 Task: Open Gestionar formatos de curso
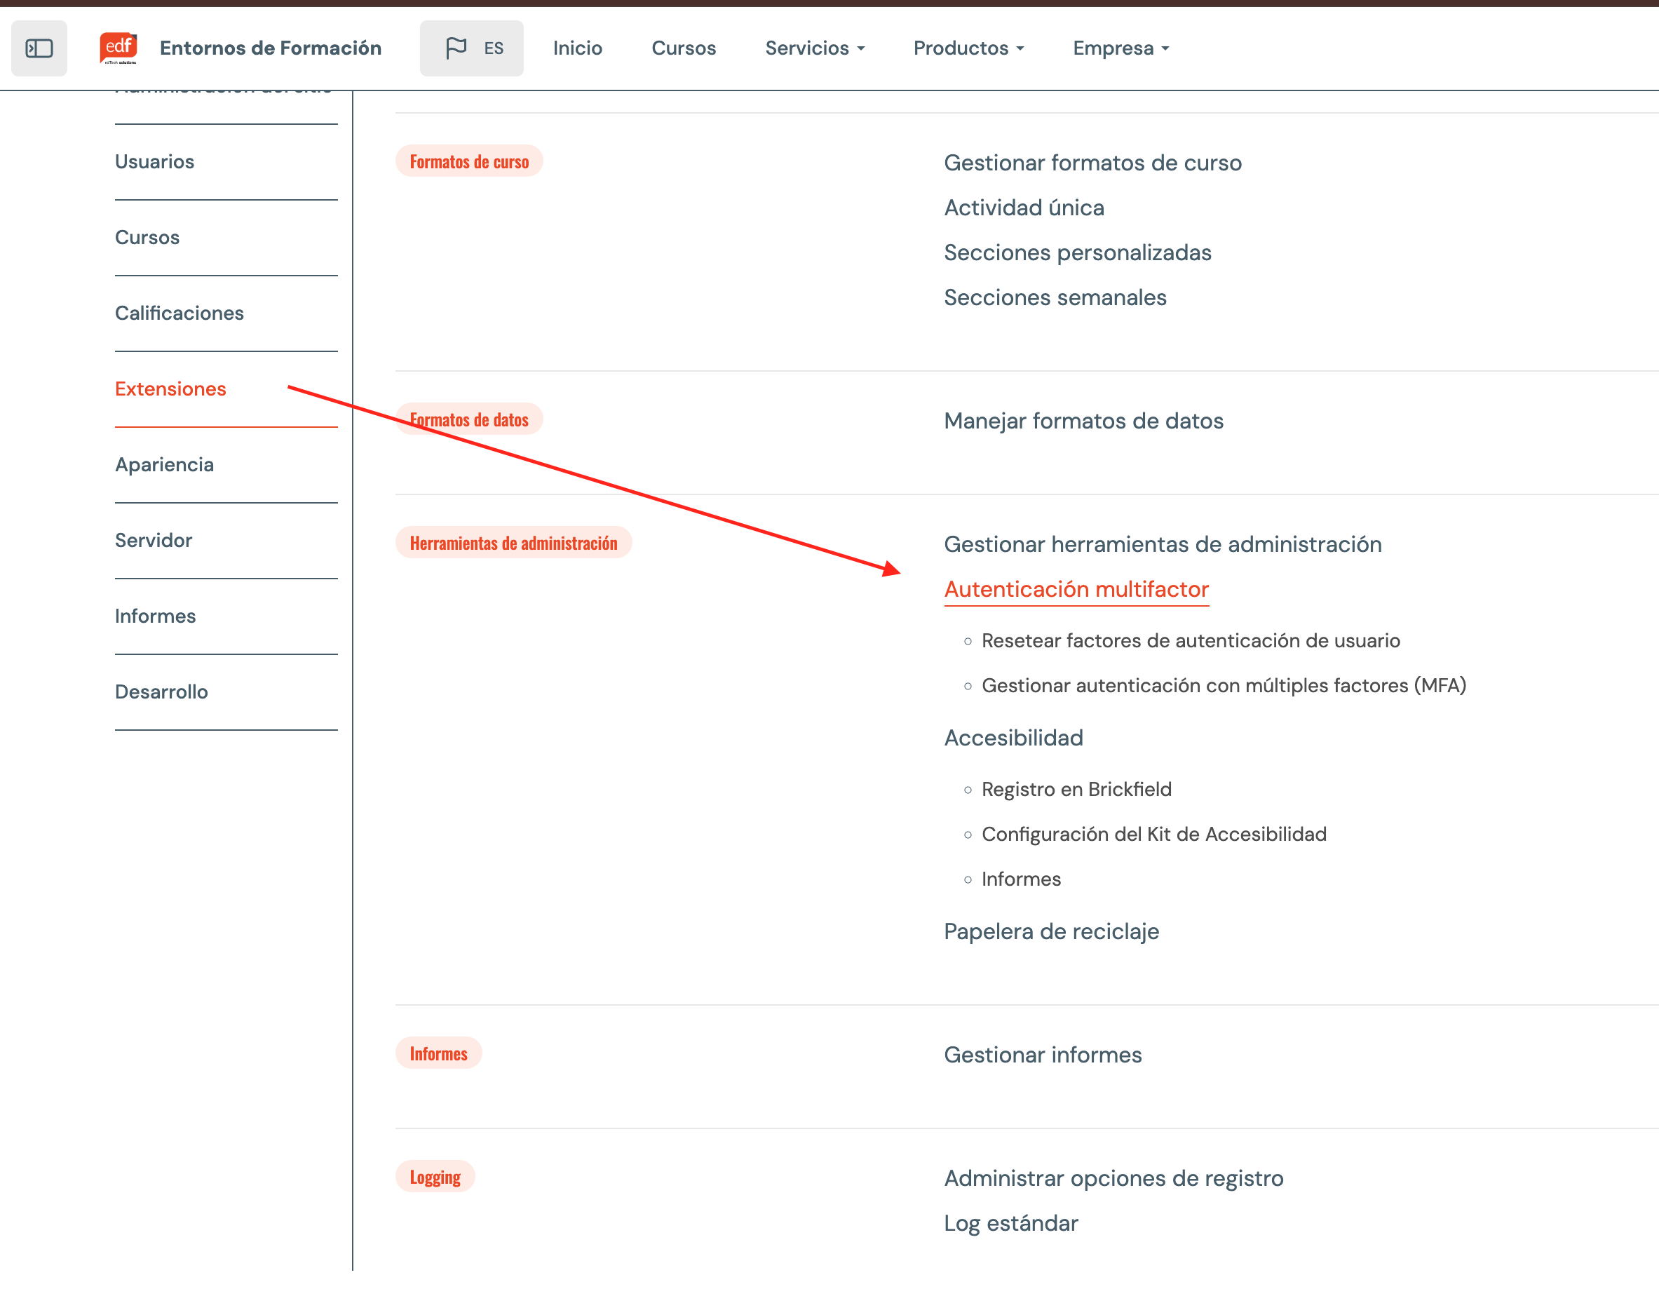coord(1092,163)
